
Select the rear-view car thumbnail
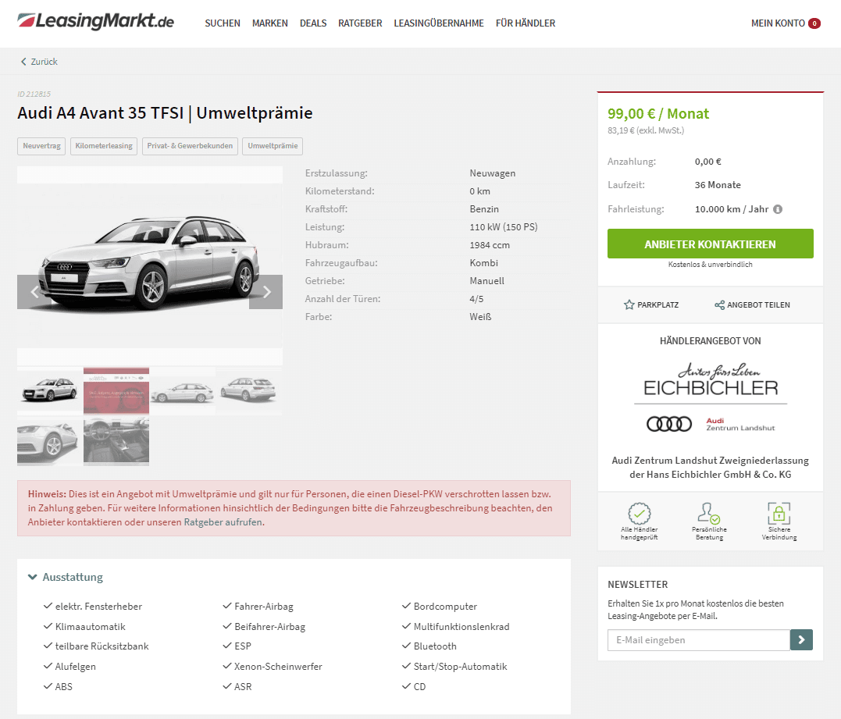click(x=249, y=390)
